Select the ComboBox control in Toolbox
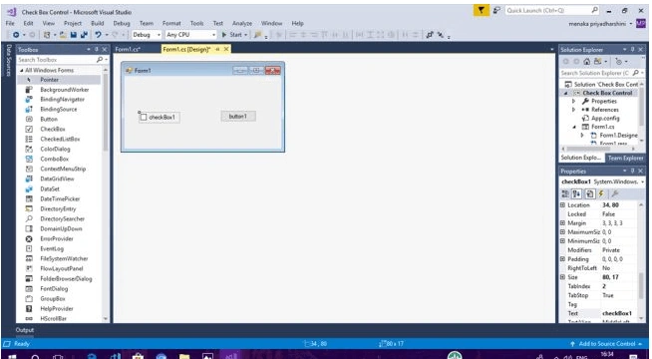The height and width of the screenshot is (359, 652). [x=54, y=159]
